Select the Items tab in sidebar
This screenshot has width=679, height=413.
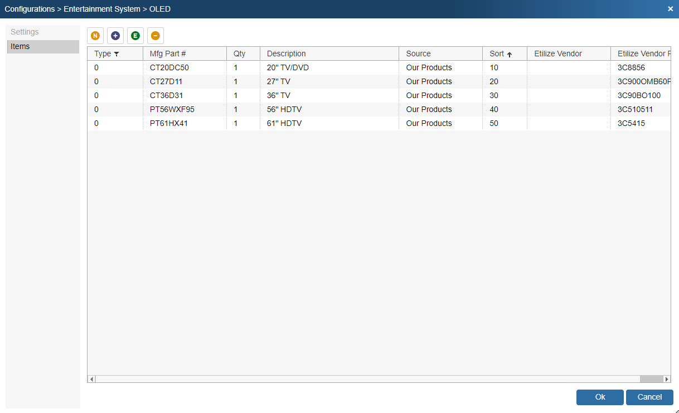coord(20,47)
